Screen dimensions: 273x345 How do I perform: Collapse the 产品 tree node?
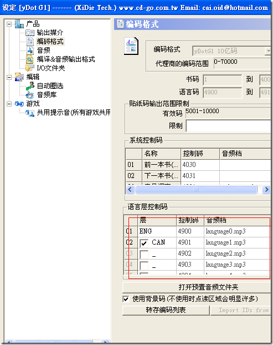(x=9, y=24)
